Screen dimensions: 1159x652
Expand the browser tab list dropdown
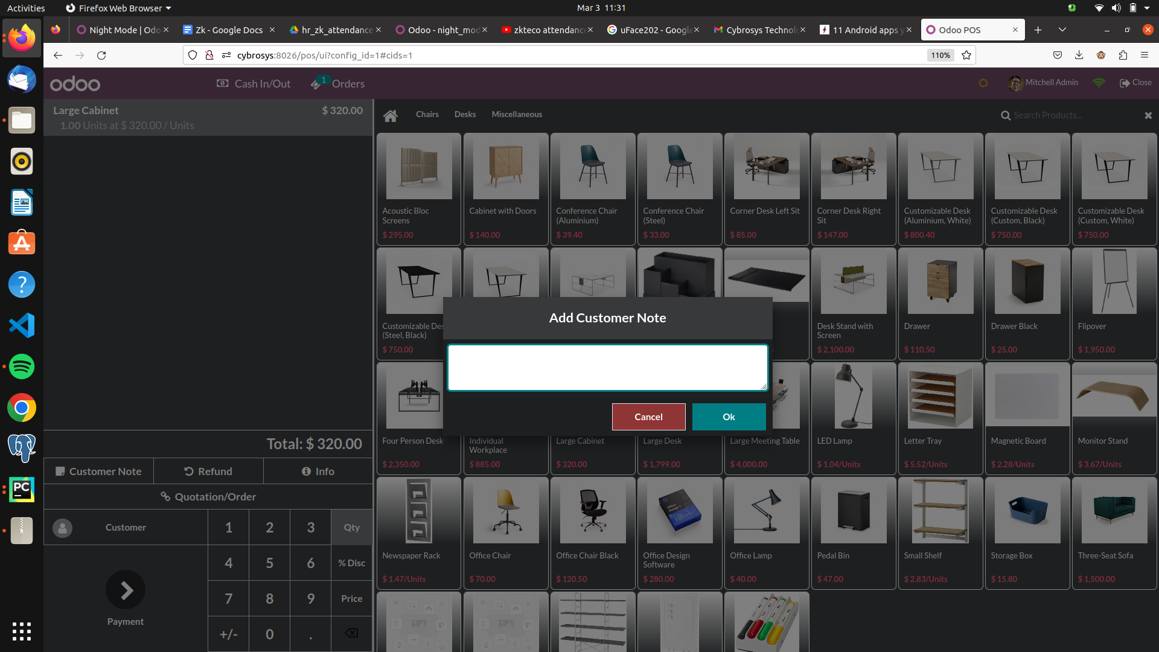(1062, 30)
